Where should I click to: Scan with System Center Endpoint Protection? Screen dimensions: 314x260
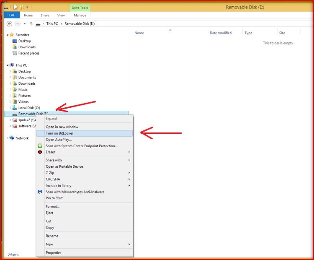click(x=85, y=146)
